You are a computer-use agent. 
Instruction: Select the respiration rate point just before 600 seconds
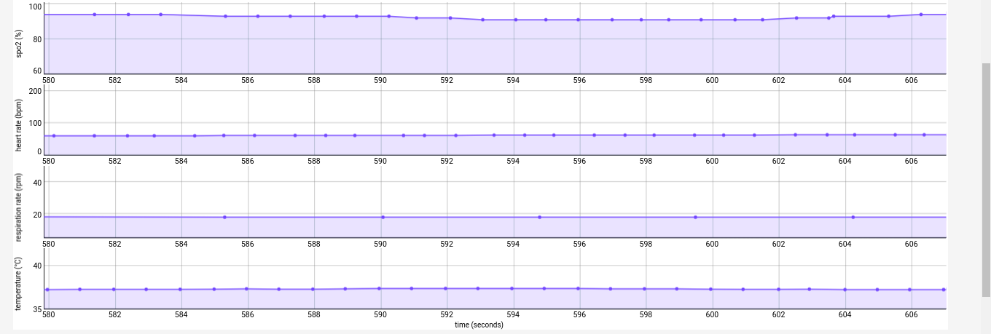point(696,217)
